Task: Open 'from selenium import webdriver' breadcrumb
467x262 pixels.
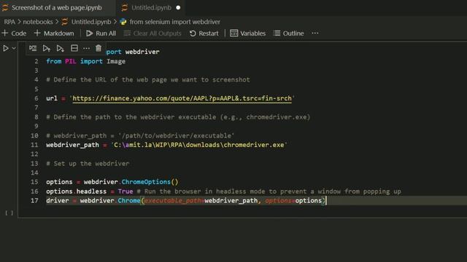Action: coord(175,22)
